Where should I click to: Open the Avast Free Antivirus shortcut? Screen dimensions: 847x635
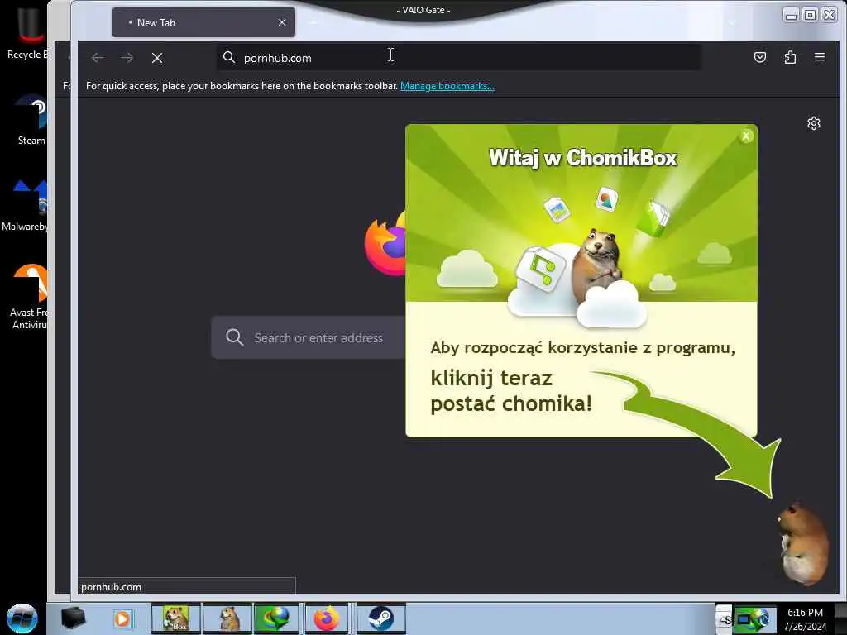[29, 297]
